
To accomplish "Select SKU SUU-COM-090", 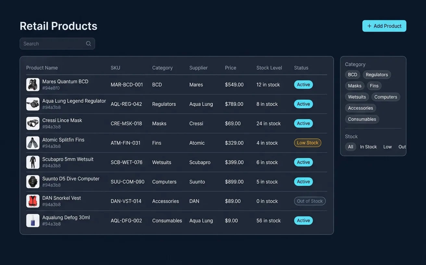I will (127, 182).
